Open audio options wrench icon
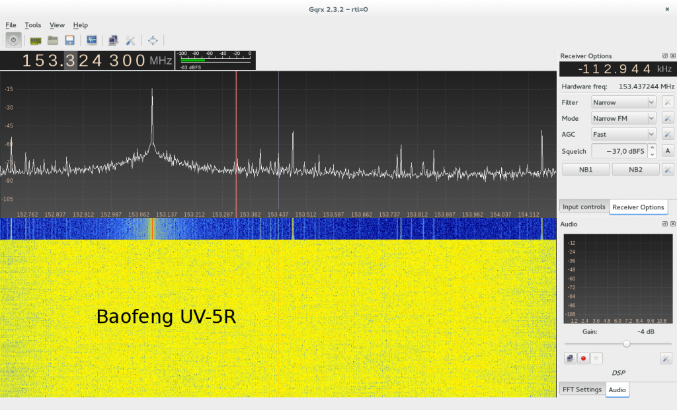The width and height of the screenshot is (677, 410). tap(666, 359)
